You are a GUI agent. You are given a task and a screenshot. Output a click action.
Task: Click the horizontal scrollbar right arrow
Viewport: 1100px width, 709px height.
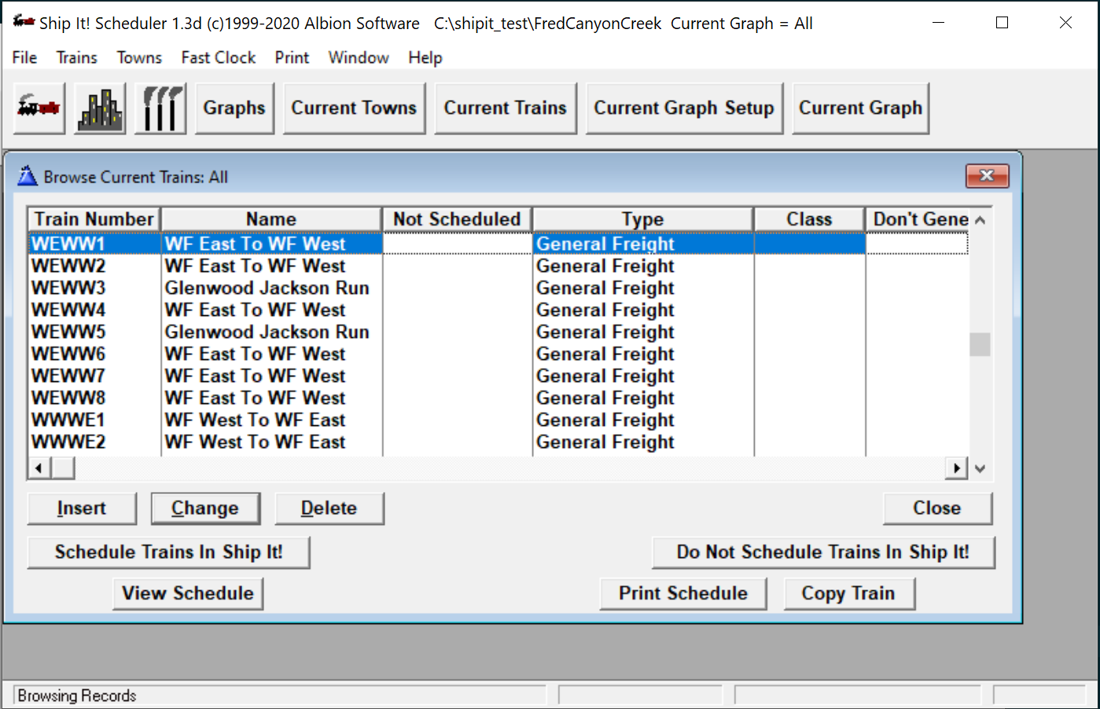(x=956, y=468)
